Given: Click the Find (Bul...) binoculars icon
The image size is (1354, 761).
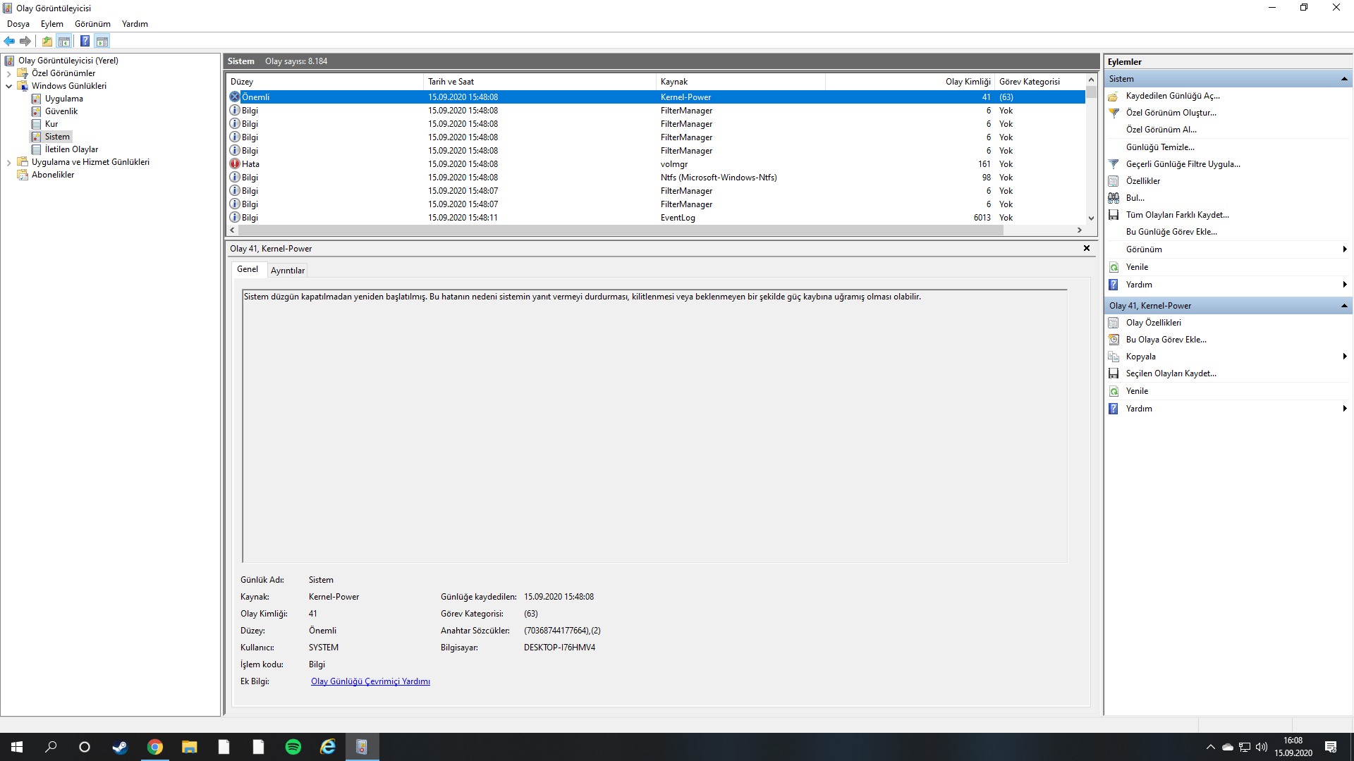Looking at the screenshot, I should pos(1114,198).
